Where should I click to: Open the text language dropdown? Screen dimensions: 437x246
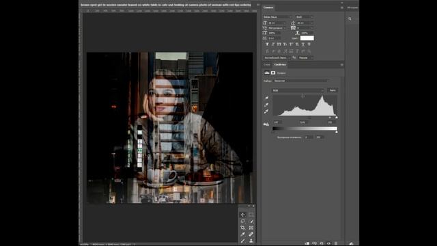point(277,57)
